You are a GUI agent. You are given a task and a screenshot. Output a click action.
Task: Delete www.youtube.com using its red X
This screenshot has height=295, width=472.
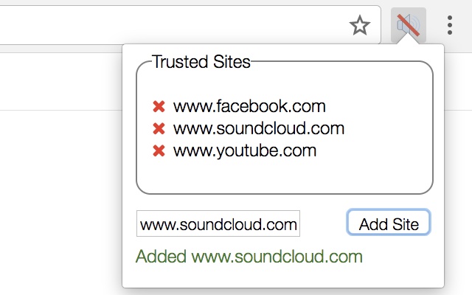pyautogui.click(x=158, y=151)
